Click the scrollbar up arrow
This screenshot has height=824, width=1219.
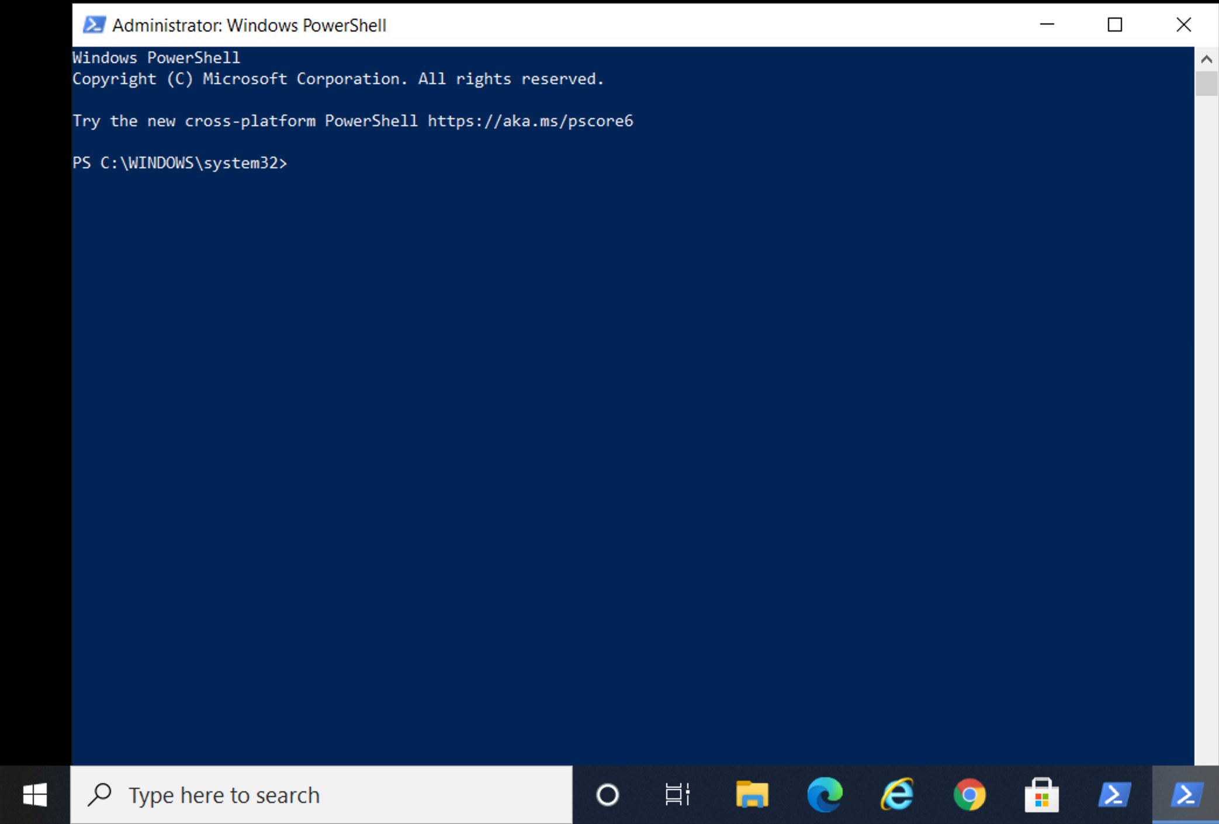pyautogui.click(x=1207, y=59)
